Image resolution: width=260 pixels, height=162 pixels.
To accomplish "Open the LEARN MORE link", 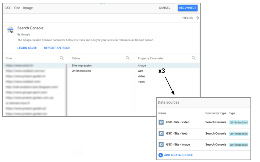I will point(27,48).
